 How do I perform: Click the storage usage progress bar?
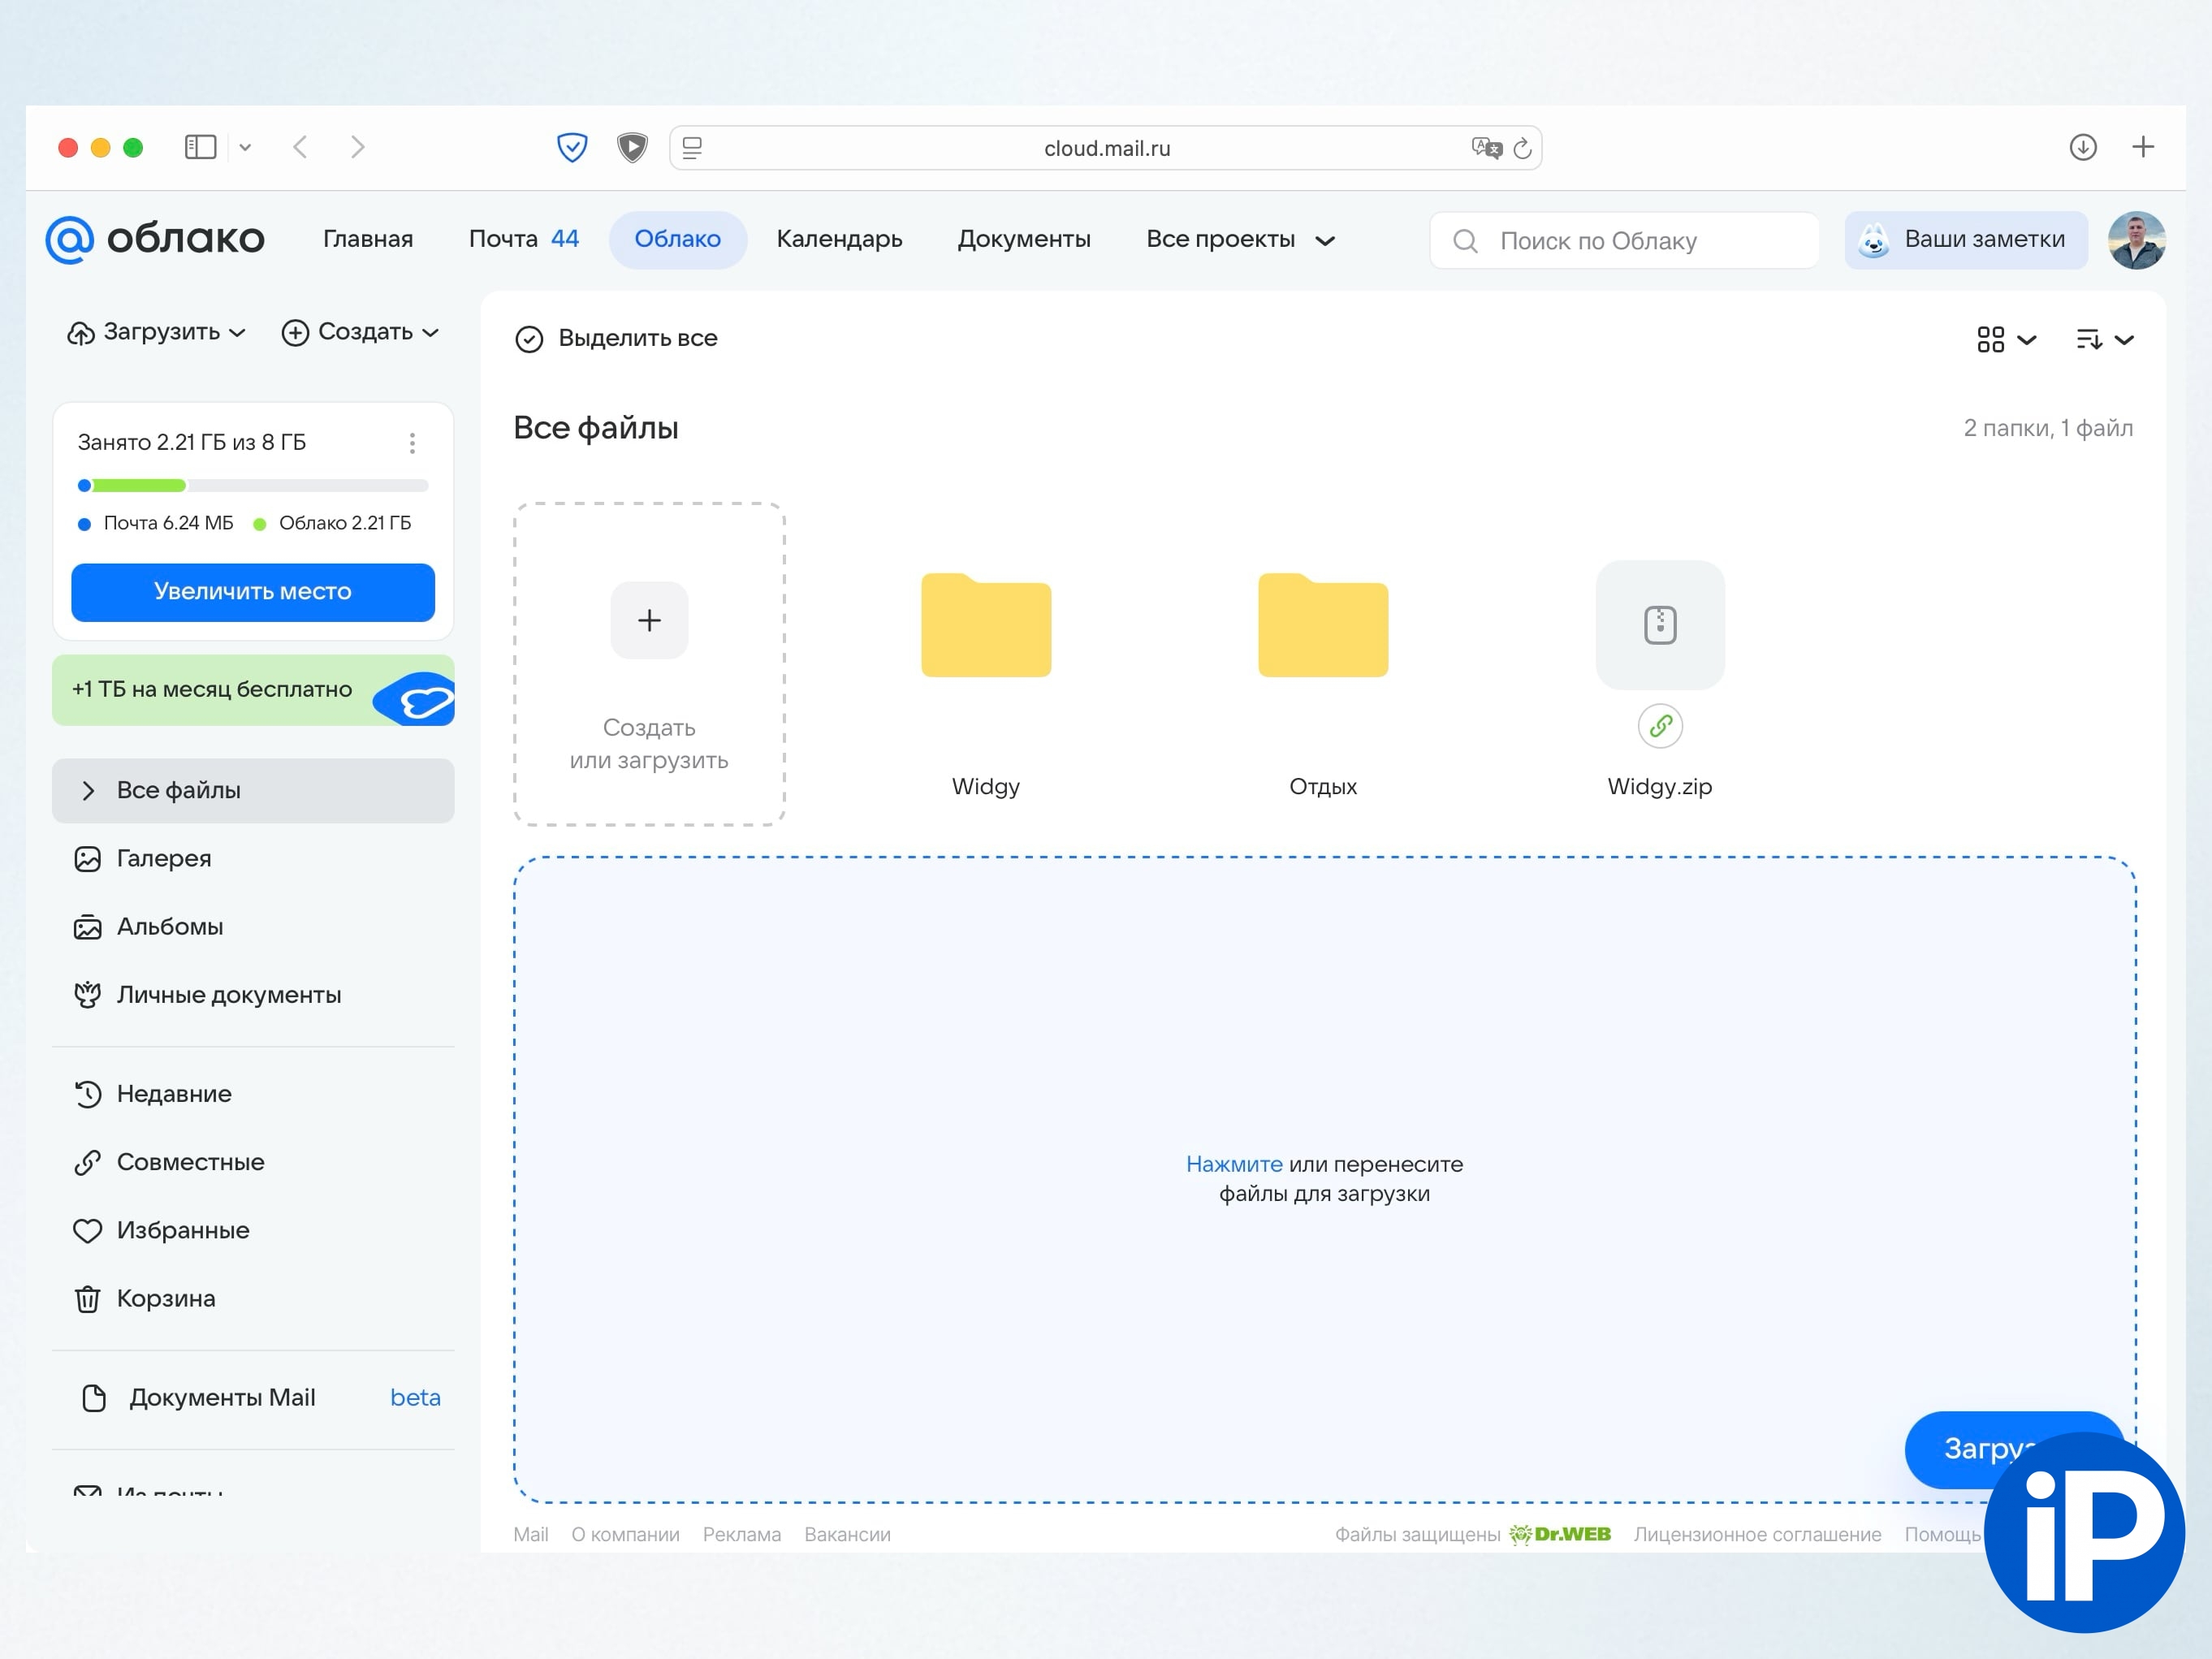252,486
